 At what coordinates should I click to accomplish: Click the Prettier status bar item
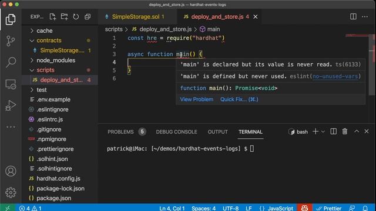click(328, 208)
